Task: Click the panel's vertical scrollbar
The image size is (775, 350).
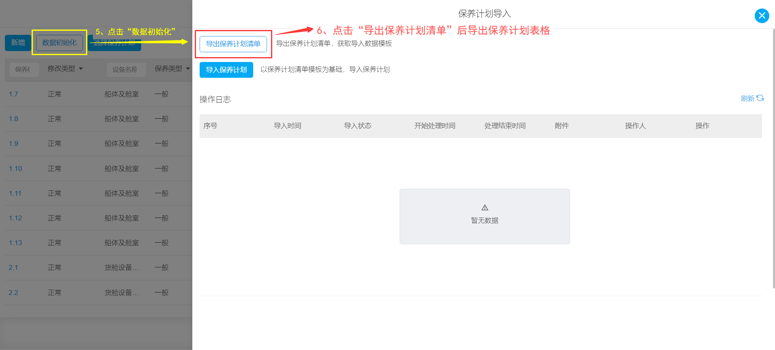Action: (773, 158)
